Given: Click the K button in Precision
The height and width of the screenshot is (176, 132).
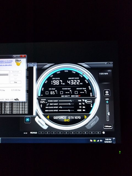Looking at the screenshot, I should [x=28, y=120].
